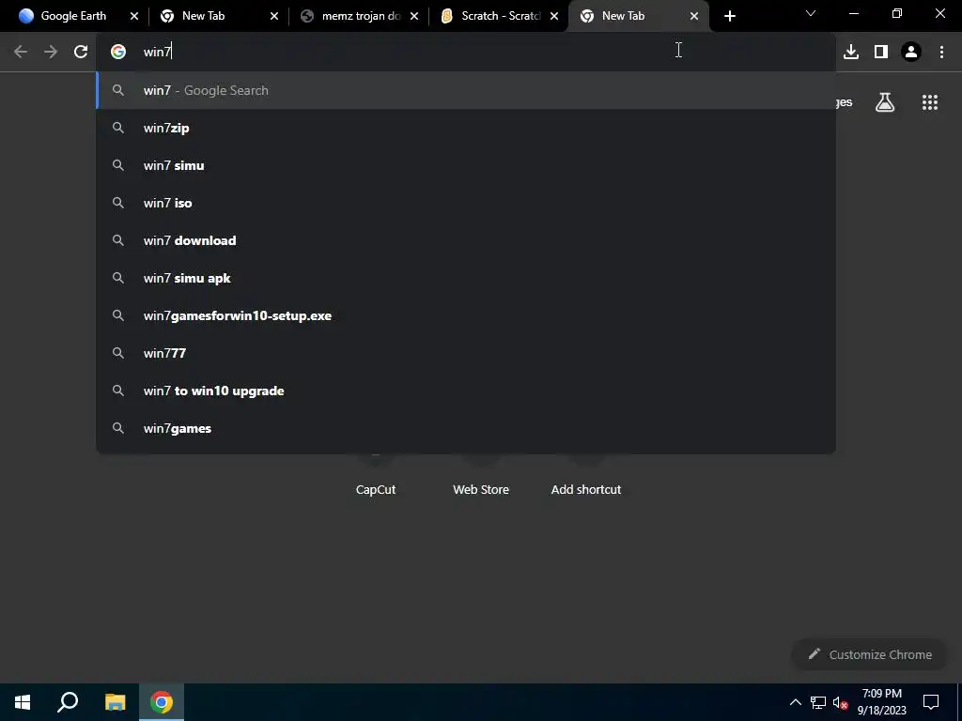
Task: Close the first New Tab tab
Action: tap(274, 17)
